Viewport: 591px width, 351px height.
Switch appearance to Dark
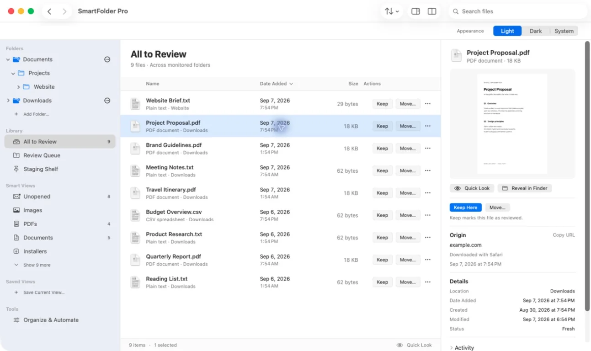tap(536, 31)
